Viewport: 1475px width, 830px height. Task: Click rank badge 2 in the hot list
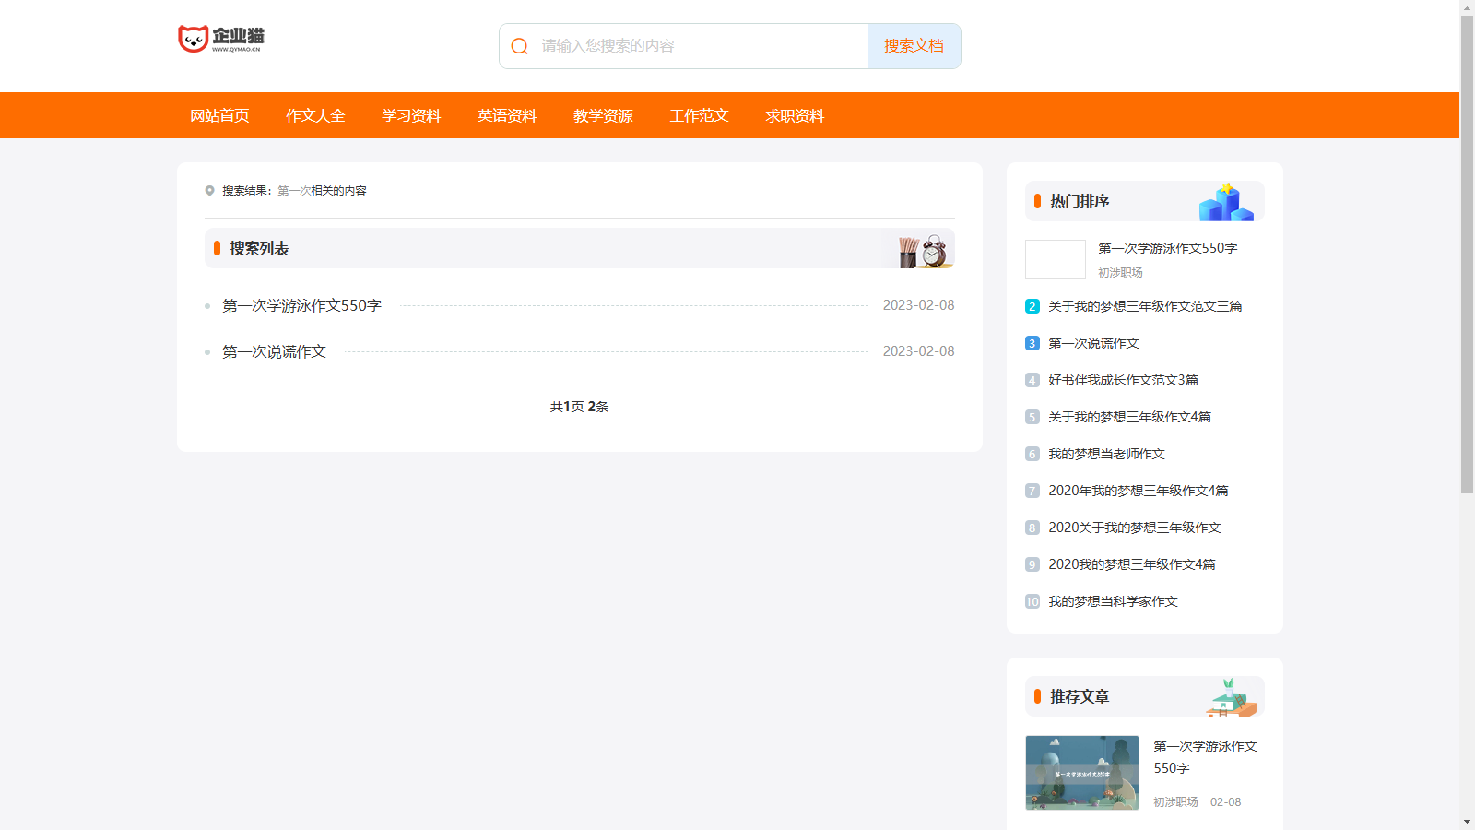[1032, 306]
